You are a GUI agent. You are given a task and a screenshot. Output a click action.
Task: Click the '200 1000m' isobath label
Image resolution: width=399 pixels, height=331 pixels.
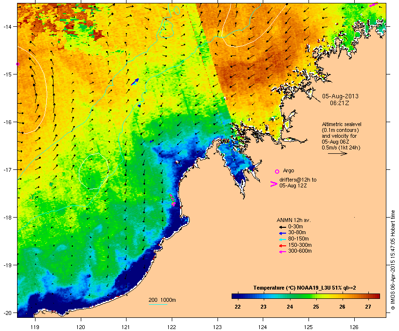[x=162, y=300]
